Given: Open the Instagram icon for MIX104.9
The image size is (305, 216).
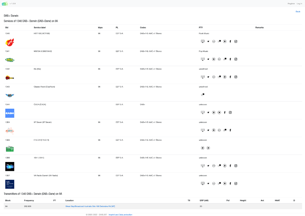Looking at the screenshot, I should 236,59.
